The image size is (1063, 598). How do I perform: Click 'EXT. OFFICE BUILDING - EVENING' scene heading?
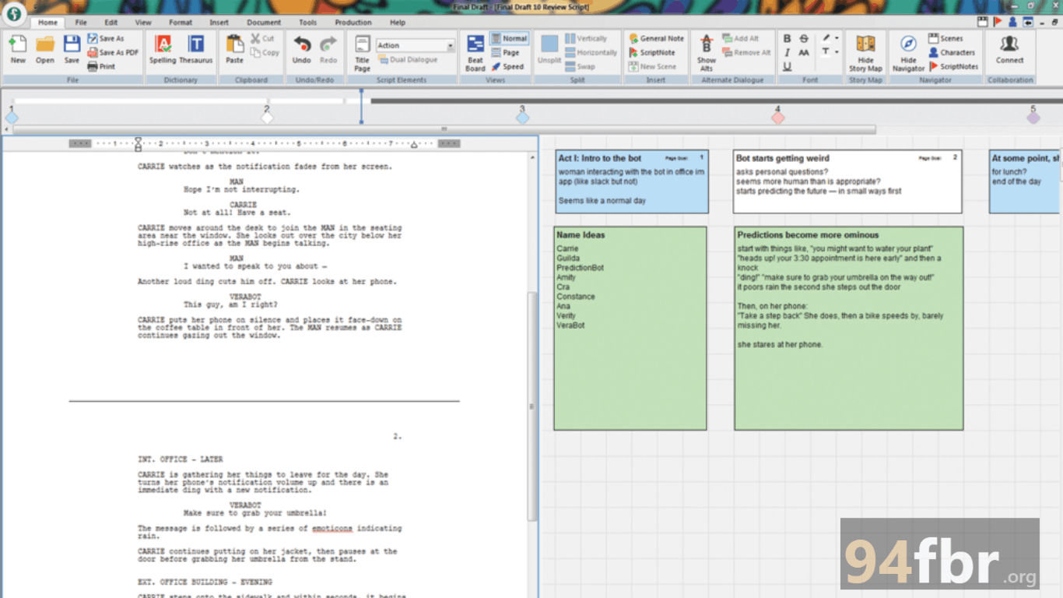tap(205, 582)
